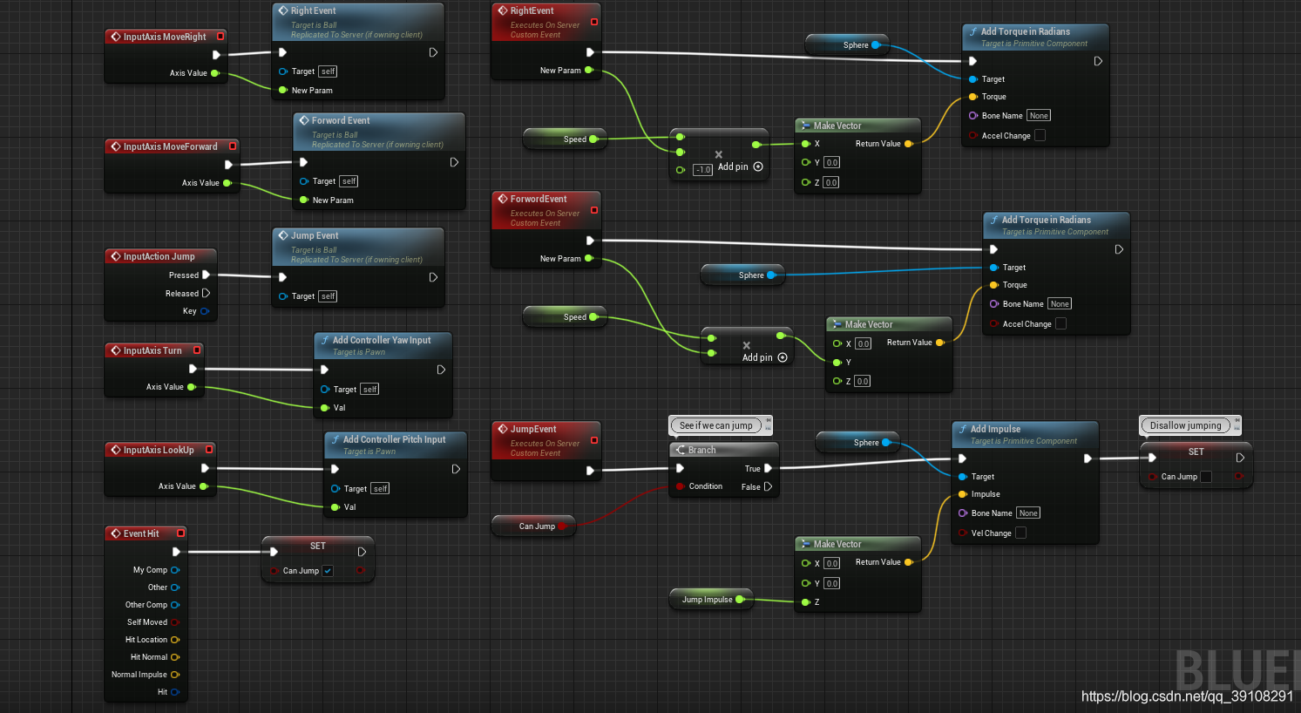Enable Accel Change checkbox on upper Add Torque node

(1040, 136)
